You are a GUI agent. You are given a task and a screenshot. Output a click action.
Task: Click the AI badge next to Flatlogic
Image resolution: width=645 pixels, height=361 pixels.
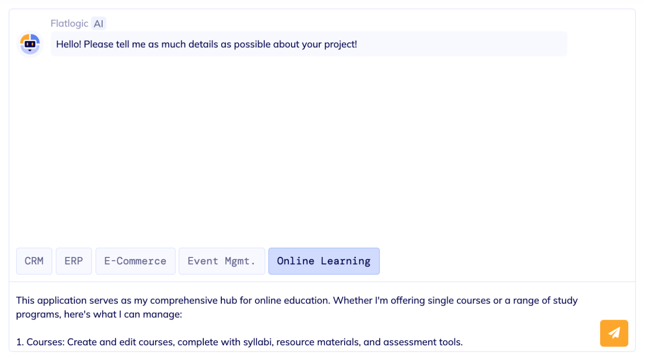[x=99, y=23]
